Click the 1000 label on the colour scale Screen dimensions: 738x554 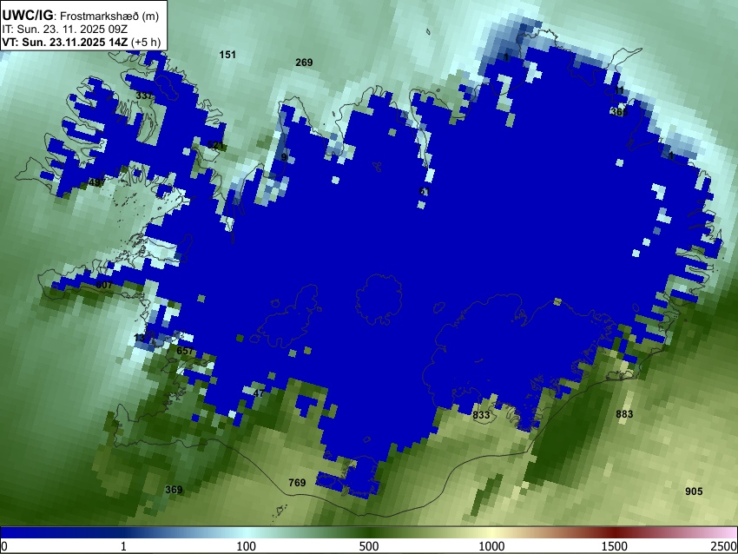(491, 546)
